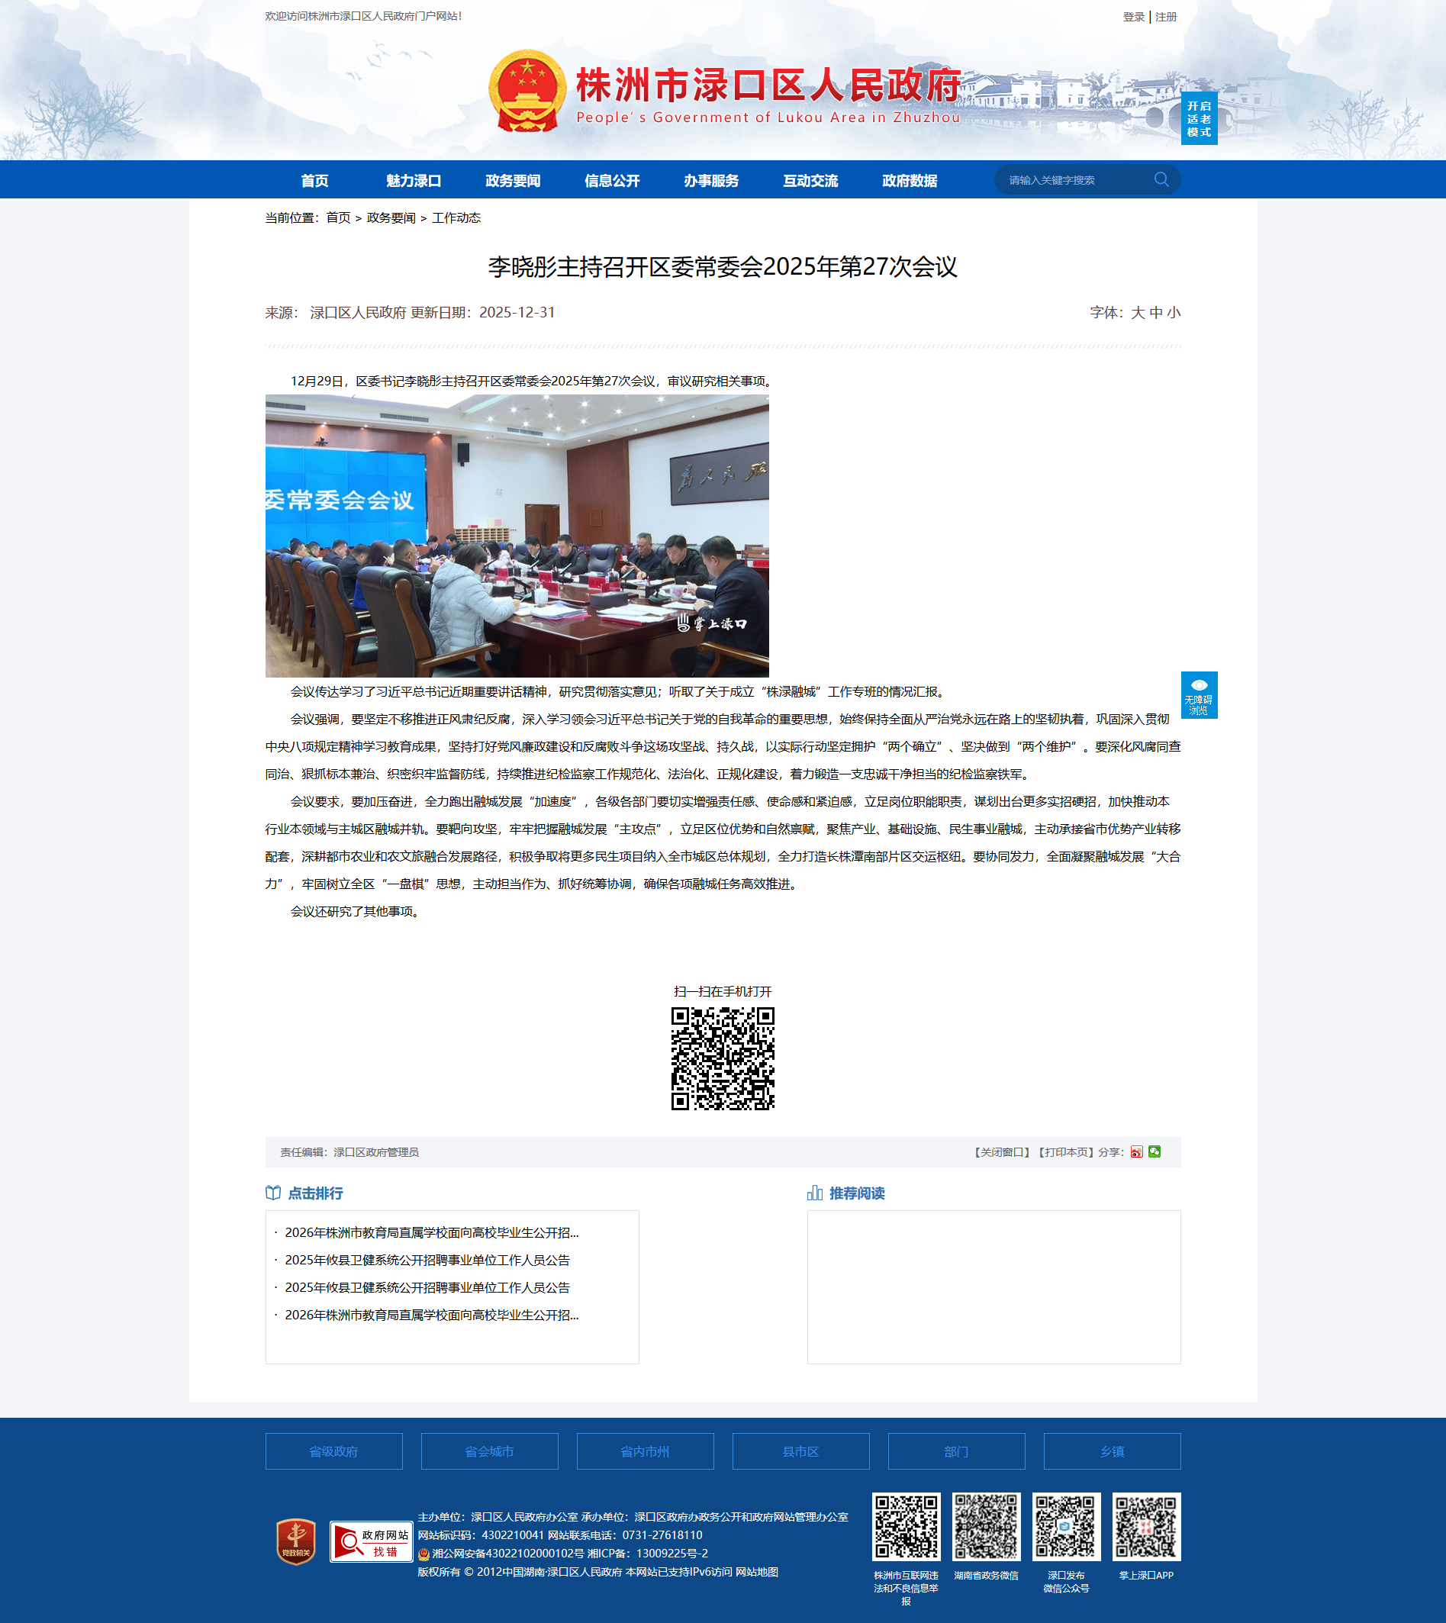The height and width of the screenshot is (1623, 1446).
Task: Focus the keyword search input field
Action: click(1073, 180)
